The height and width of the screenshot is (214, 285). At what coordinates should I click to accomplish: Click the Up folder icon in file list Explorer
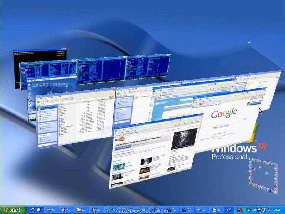coord(51,101)
